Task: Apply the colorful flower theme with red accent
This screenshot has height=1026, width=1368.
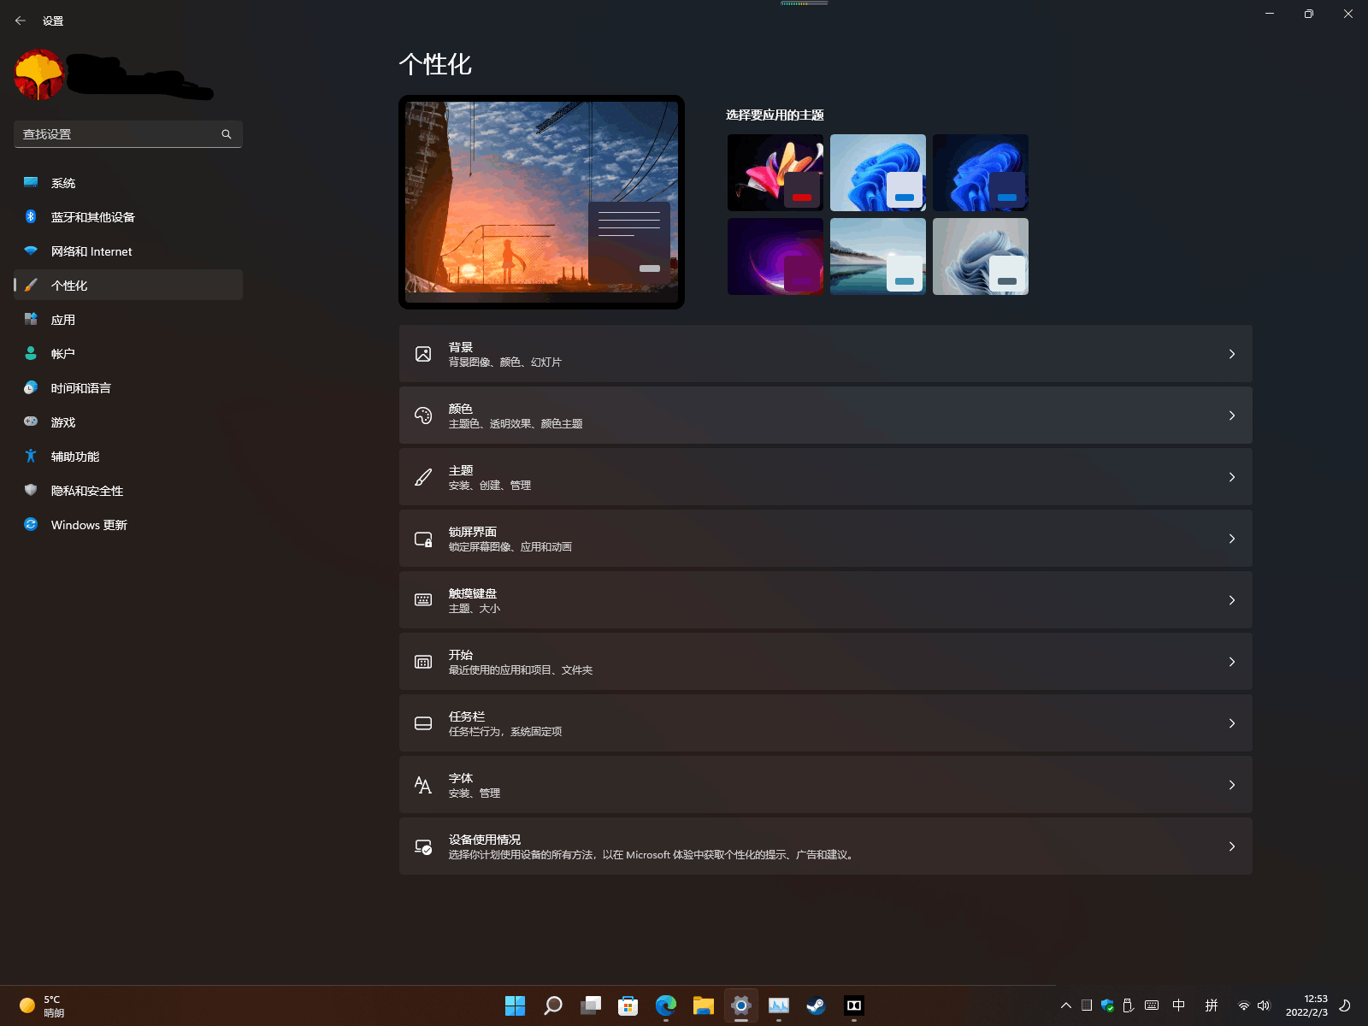Action: point(775,173)
